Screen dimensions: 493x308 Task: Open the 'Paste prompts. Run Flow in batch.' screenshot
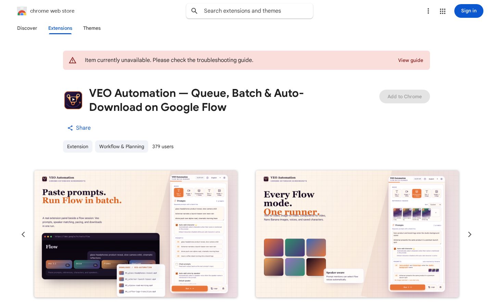[136, 234]
